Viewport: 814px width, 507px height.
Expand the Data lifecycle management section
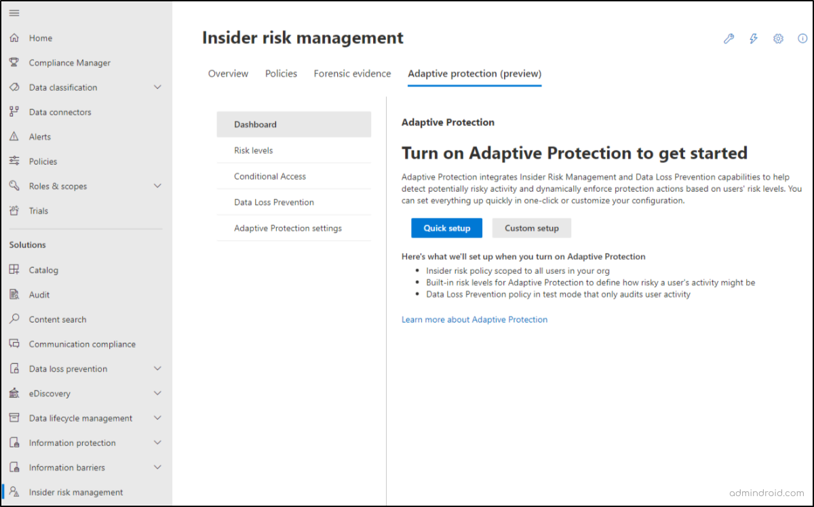157,418
